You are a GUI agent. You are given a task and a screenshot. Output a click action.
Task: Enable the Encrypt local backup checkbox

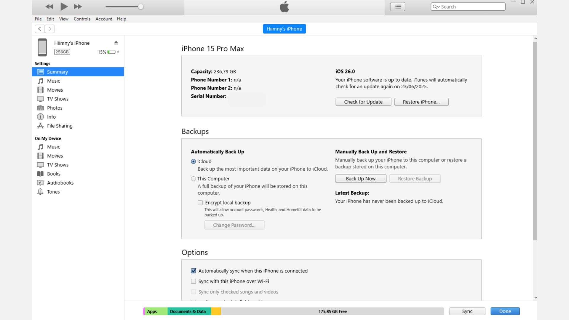pos(200,203)
